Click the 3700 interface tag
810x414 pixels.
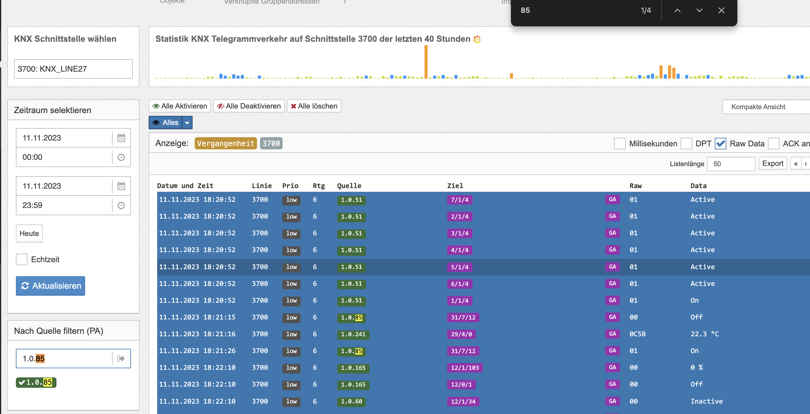[271, 144]
